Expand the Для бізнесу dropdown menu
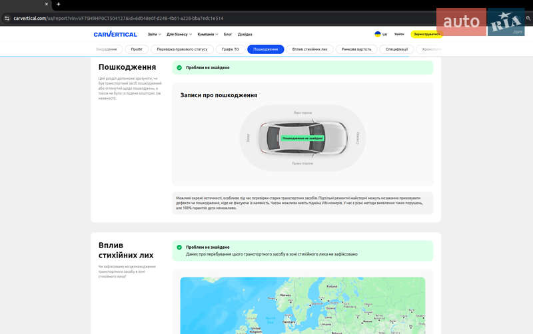This screenshot has height=334, width=533. click(179, 35)
